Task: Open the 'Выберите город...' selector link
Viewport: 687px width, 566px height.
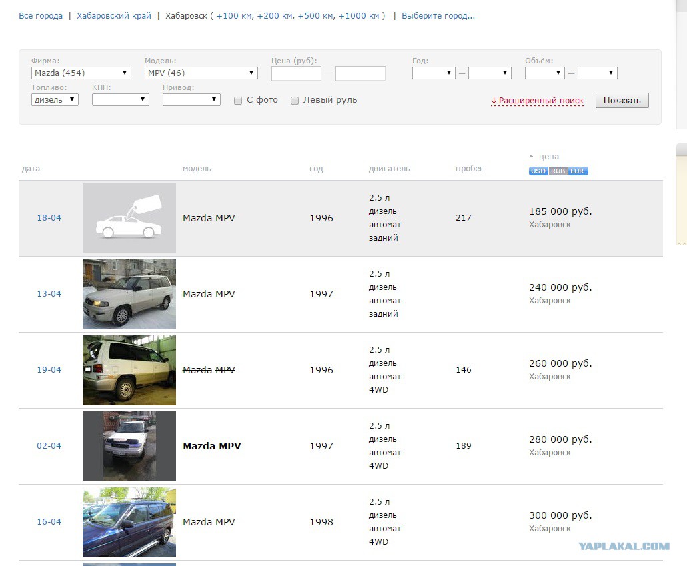Action: coord(438,16)
